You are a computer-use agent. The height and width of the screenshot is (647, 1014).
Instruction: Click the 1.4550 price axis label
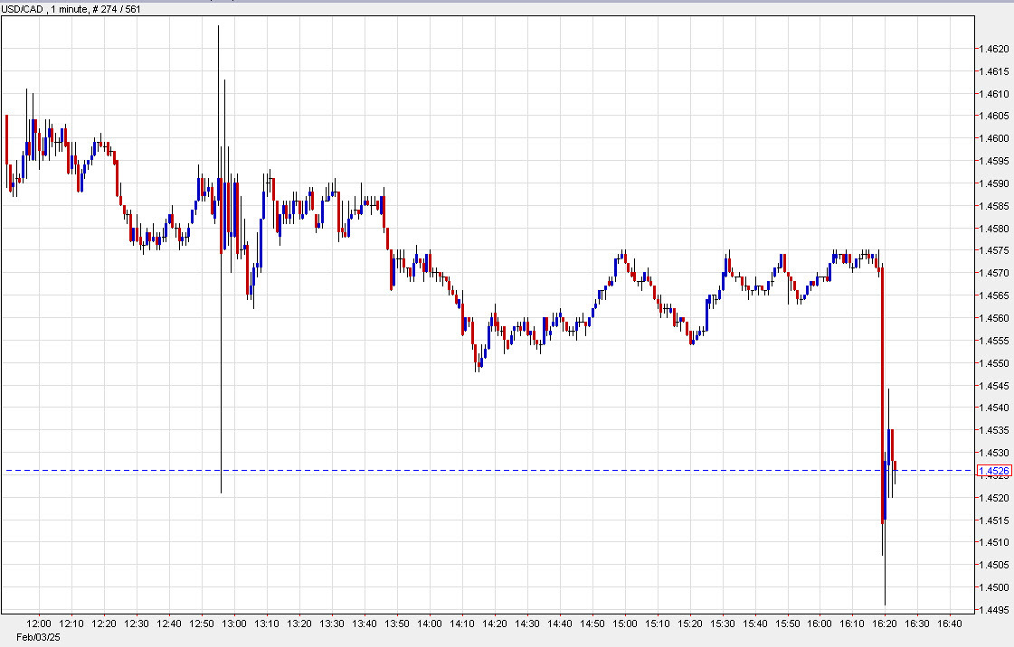[994, 363]
